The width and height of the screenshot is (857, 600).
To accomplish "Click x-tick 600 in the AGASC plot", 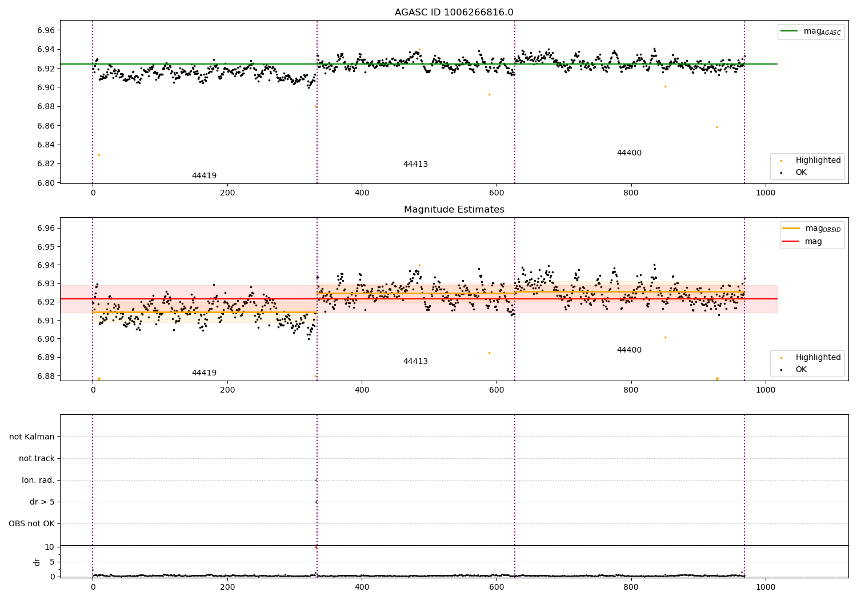I will tap(496, 193).
